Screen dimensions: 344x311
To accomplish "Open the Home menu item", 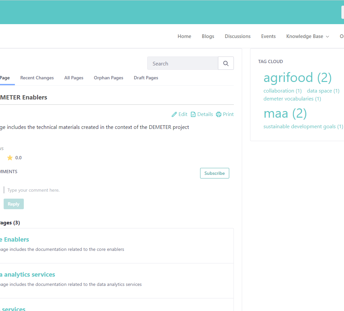I will click(x=184, y=36).
